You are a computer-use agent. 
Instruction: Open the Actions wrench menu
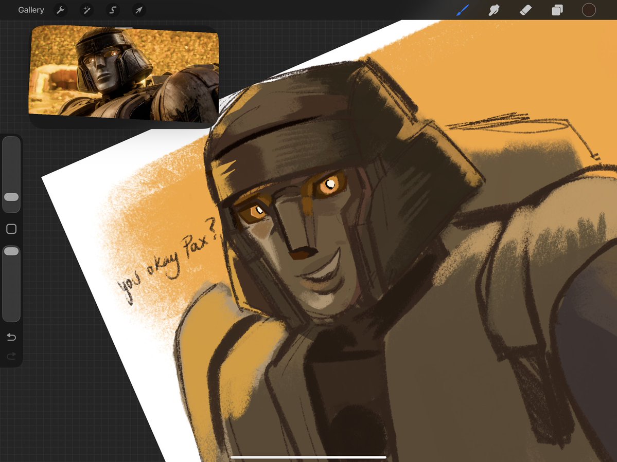[61, 10]
